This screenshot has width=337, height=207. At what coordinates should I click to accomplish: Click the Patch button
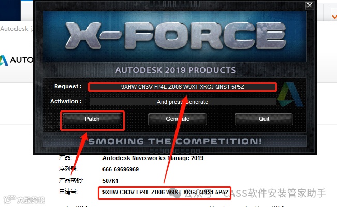pyautogui.click(x=92, y=119)
